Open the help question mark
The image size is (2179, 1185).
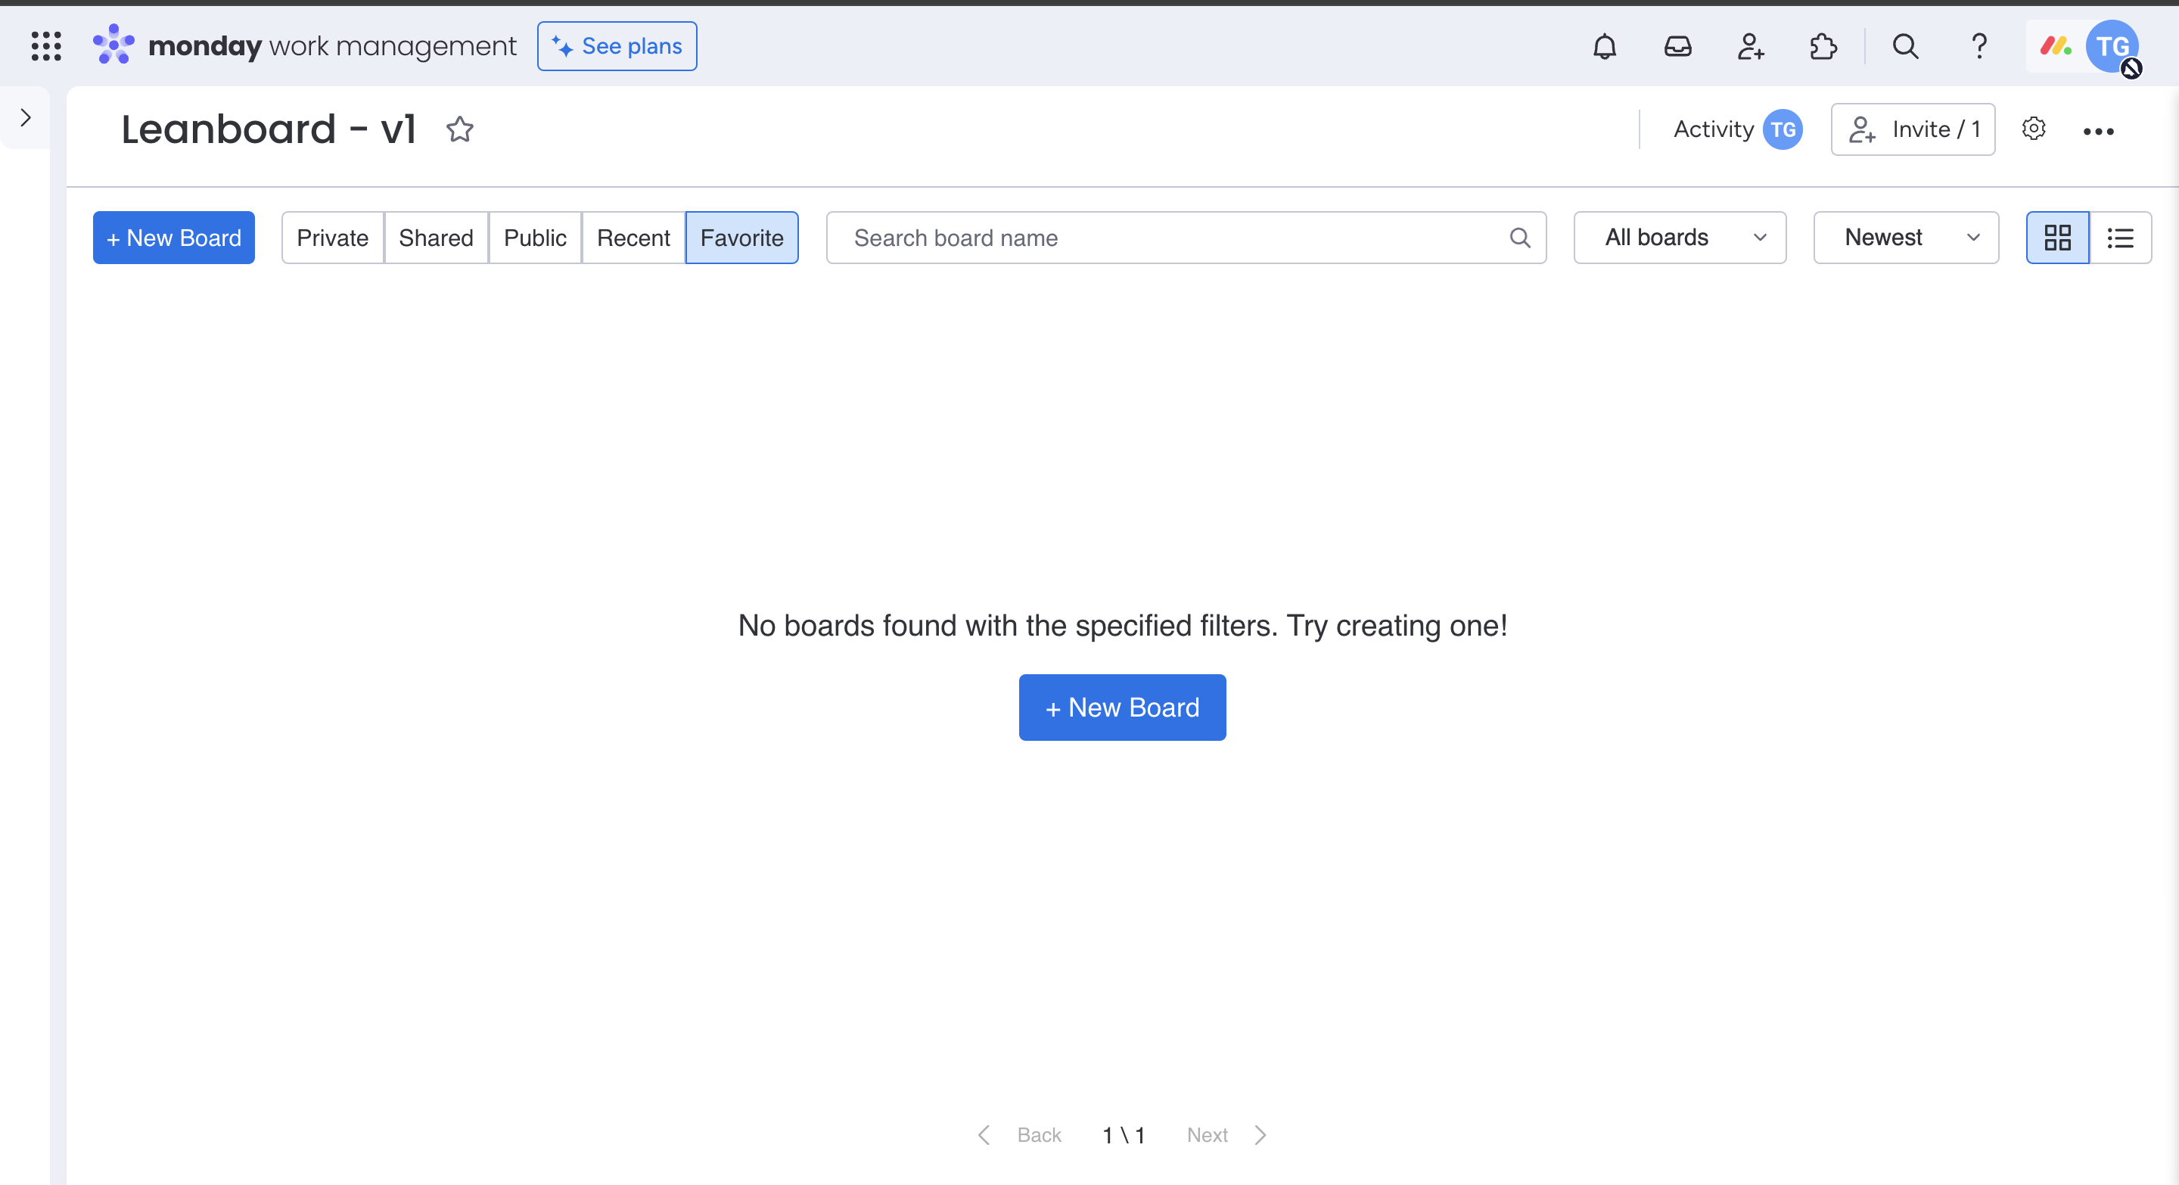(1979, 46)
